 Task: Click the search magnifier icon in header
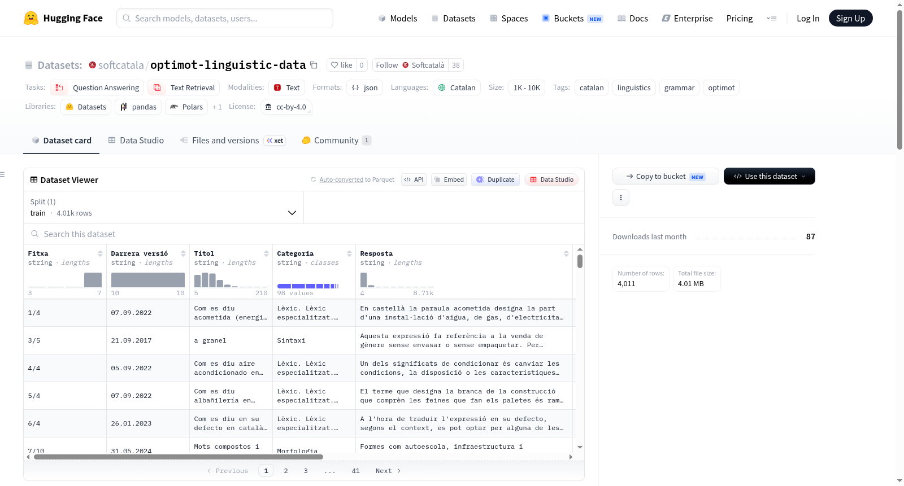[127, 18]
